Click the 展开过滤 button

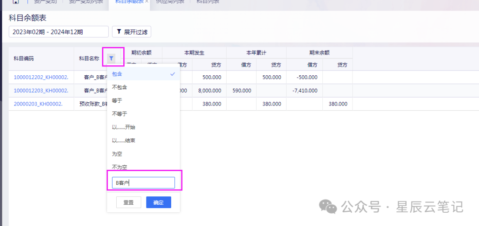[132, 32]
